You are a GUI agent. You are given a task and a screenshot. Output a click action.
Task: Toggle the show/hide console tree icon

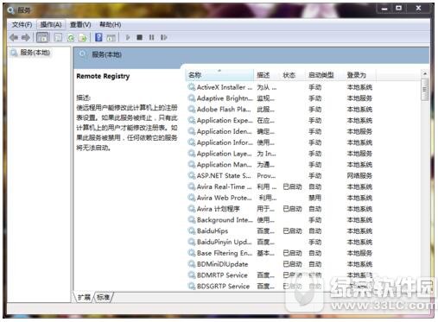pos(42,37)
